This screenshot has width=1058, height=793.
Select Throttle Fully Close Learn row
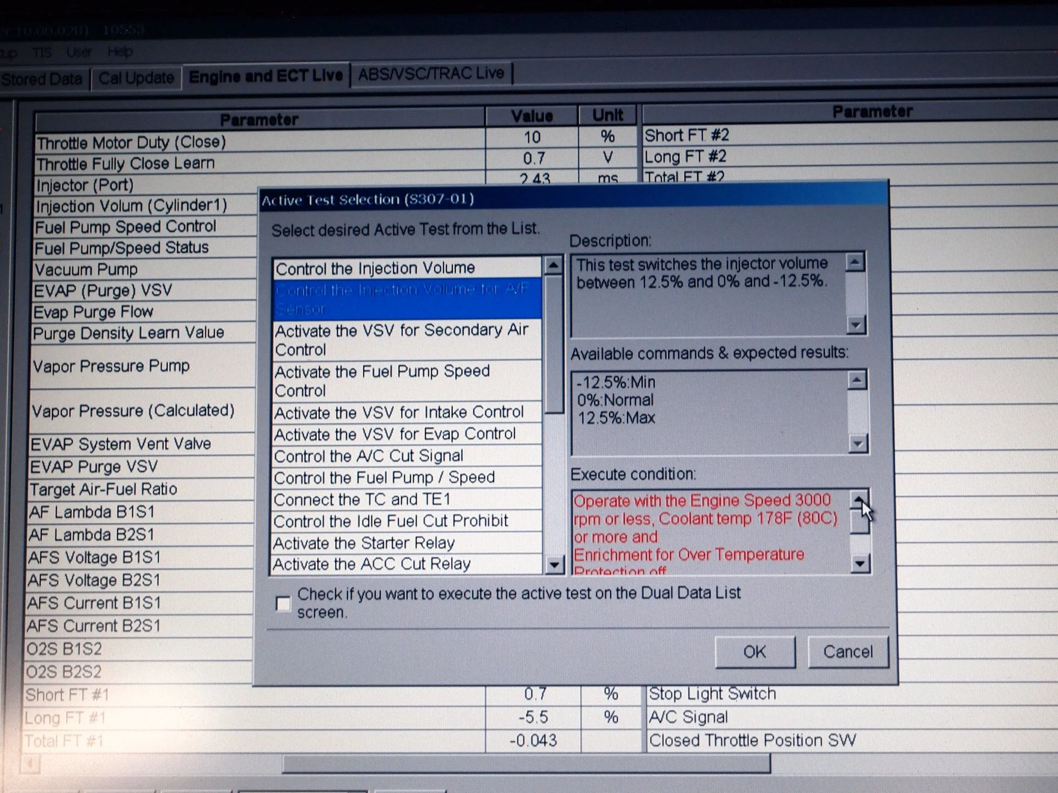coord(259,164)
